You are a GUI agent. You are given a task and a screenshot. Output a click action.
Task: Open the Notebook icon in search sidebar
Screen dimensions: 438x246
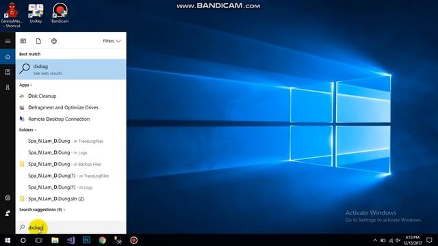pyautogui.click(x=8, y=72)
